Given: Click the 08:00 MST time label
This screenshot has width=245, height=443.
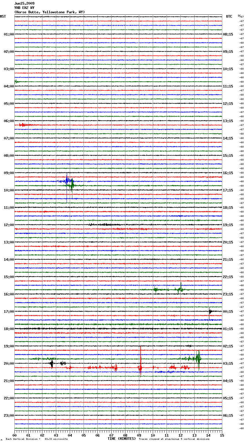Looking at the screenshot, I should pyautogui.click(x=9, y=156).
